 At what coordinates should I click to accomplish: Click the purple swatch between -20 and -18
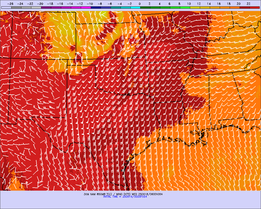tap(46, 7)
